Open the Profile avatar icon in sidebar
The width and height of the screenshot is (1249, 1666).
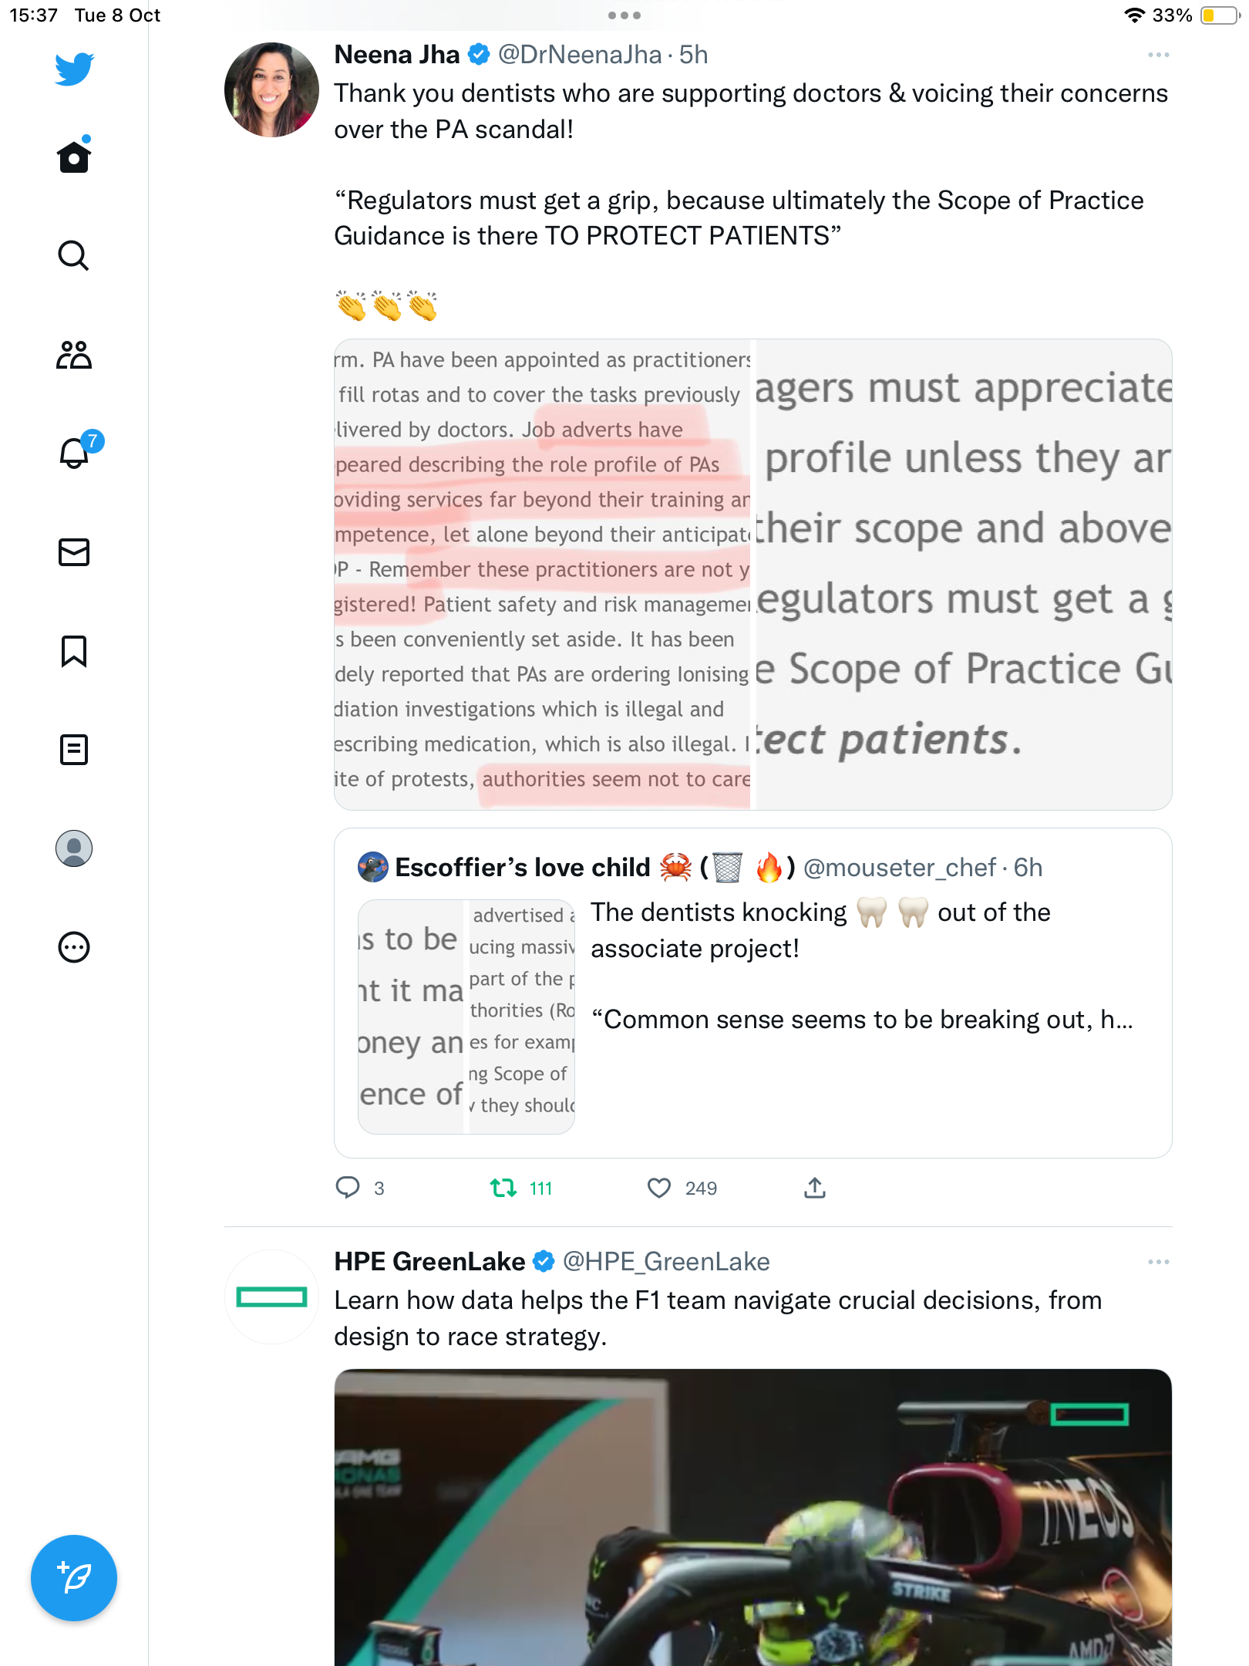click(74, 848)
